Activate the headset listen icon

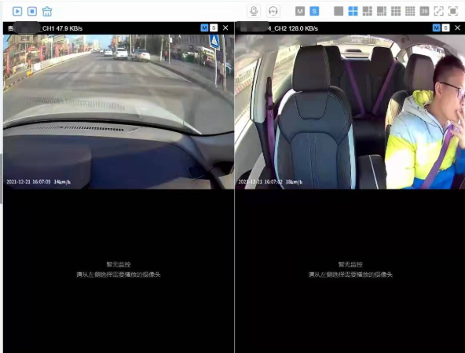pyautogui.click(x=273, y=11)
